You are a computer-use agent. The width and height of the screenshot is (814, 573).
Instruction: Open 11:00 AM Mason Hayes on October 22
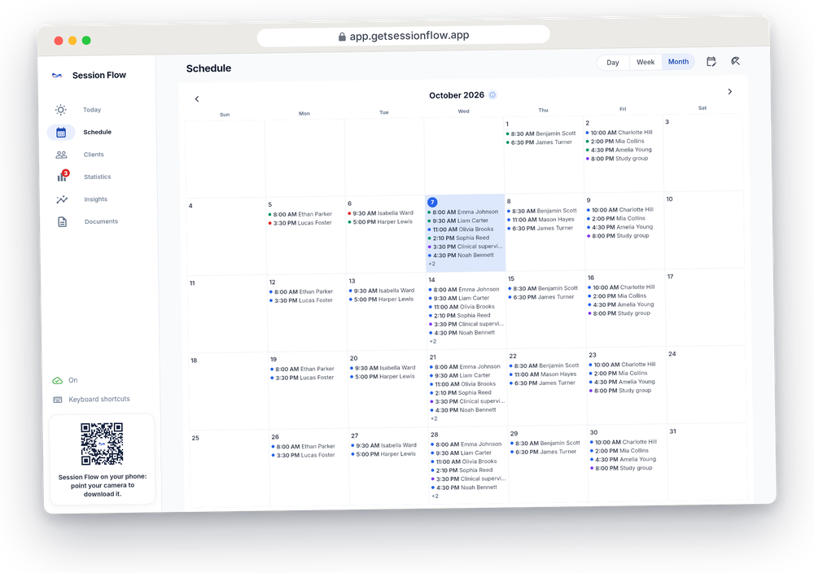point(542,374)
